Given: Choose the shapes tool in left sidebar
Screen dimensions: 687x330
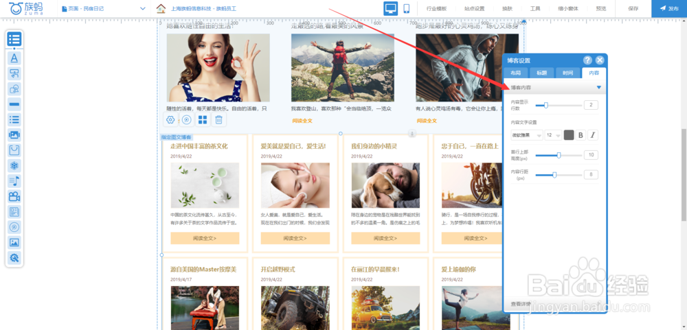Looking at the screenshot, I should pos(14,89).
